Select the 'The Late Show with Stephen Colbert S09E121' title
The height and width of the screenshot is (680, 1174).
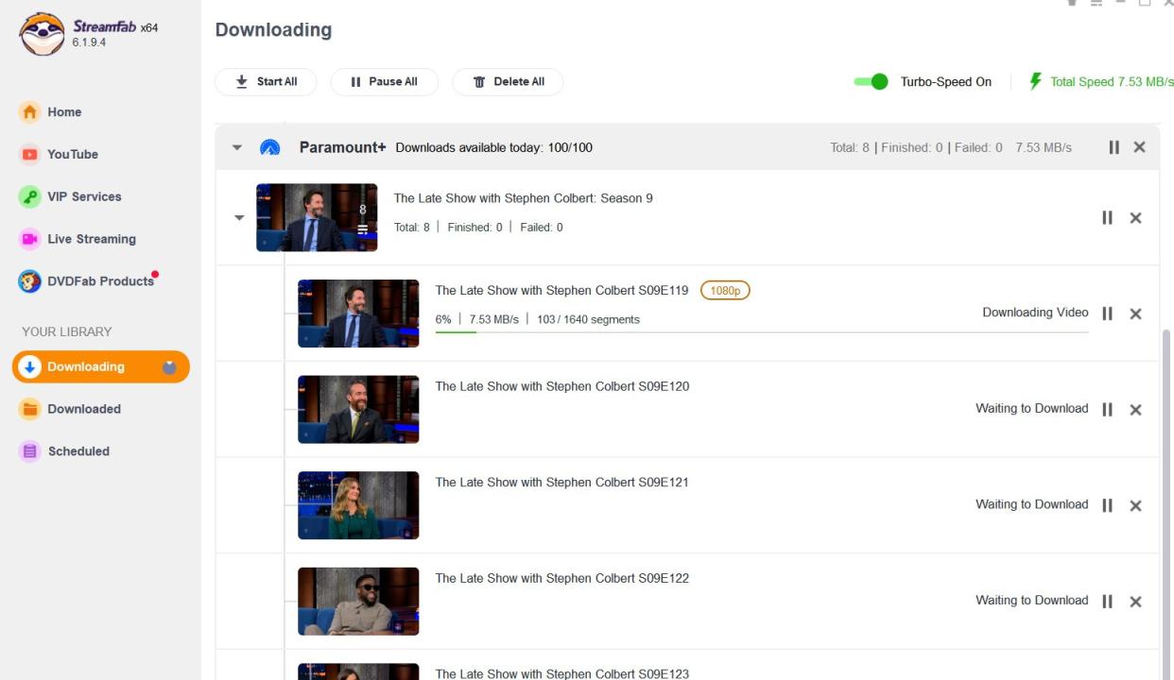click(x=562, y=483)
